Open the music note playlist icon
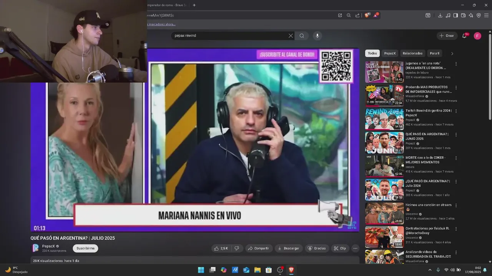Image resolution: width=492 pixels, height=276 pixels. click(x=448, y=15)
